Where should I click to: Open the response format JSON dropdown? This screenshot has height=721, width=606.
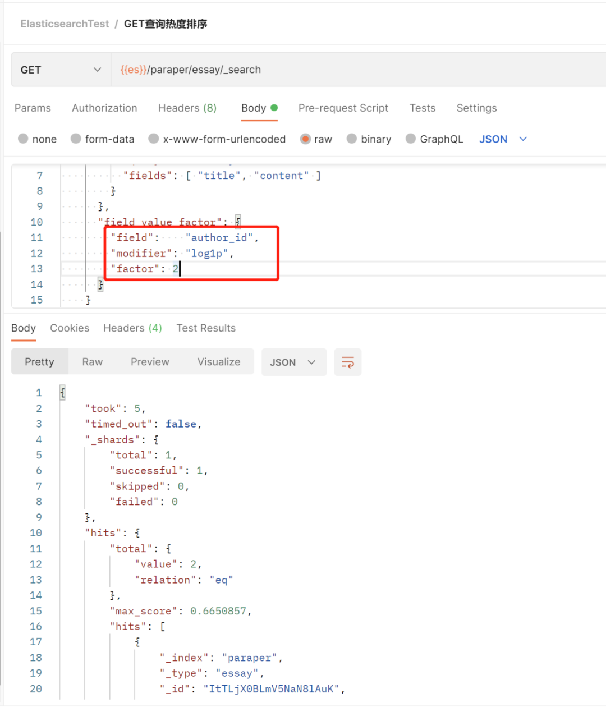click(x=293, y=362)
